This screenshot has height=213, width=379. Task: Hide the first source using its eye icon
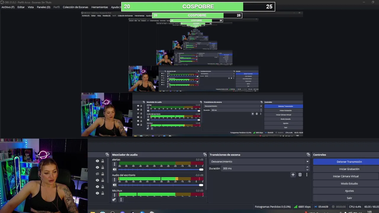97,161
